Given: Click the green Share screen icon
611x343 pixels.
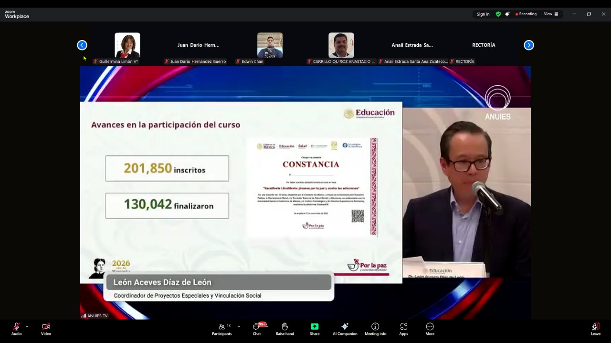Looking at the screenshot, I should pos(315,326).
